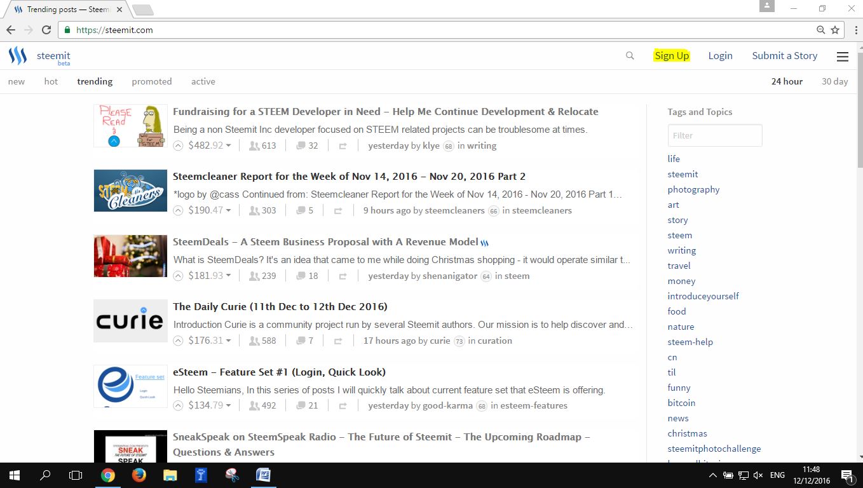863x488 pixels.
Task: Resteem the Fundraising for a STEEM Developer post
Action: click(x=343, y=146)
